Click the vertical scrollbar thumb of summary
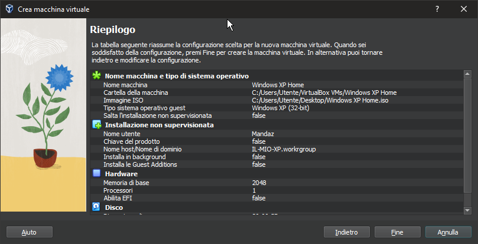Image resolution: width=478 pixels, height=244 pixels. (x=467, y=136)
